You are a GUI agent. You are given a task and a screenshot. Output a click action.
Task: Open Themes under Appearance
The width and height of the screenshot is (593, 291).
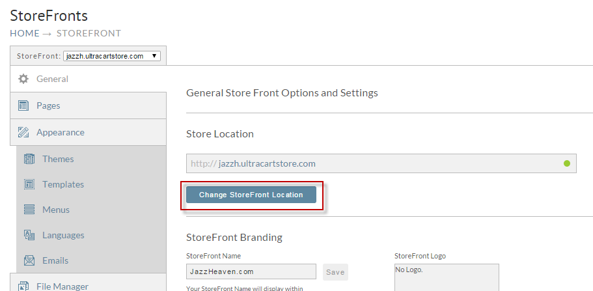point(91,159)
